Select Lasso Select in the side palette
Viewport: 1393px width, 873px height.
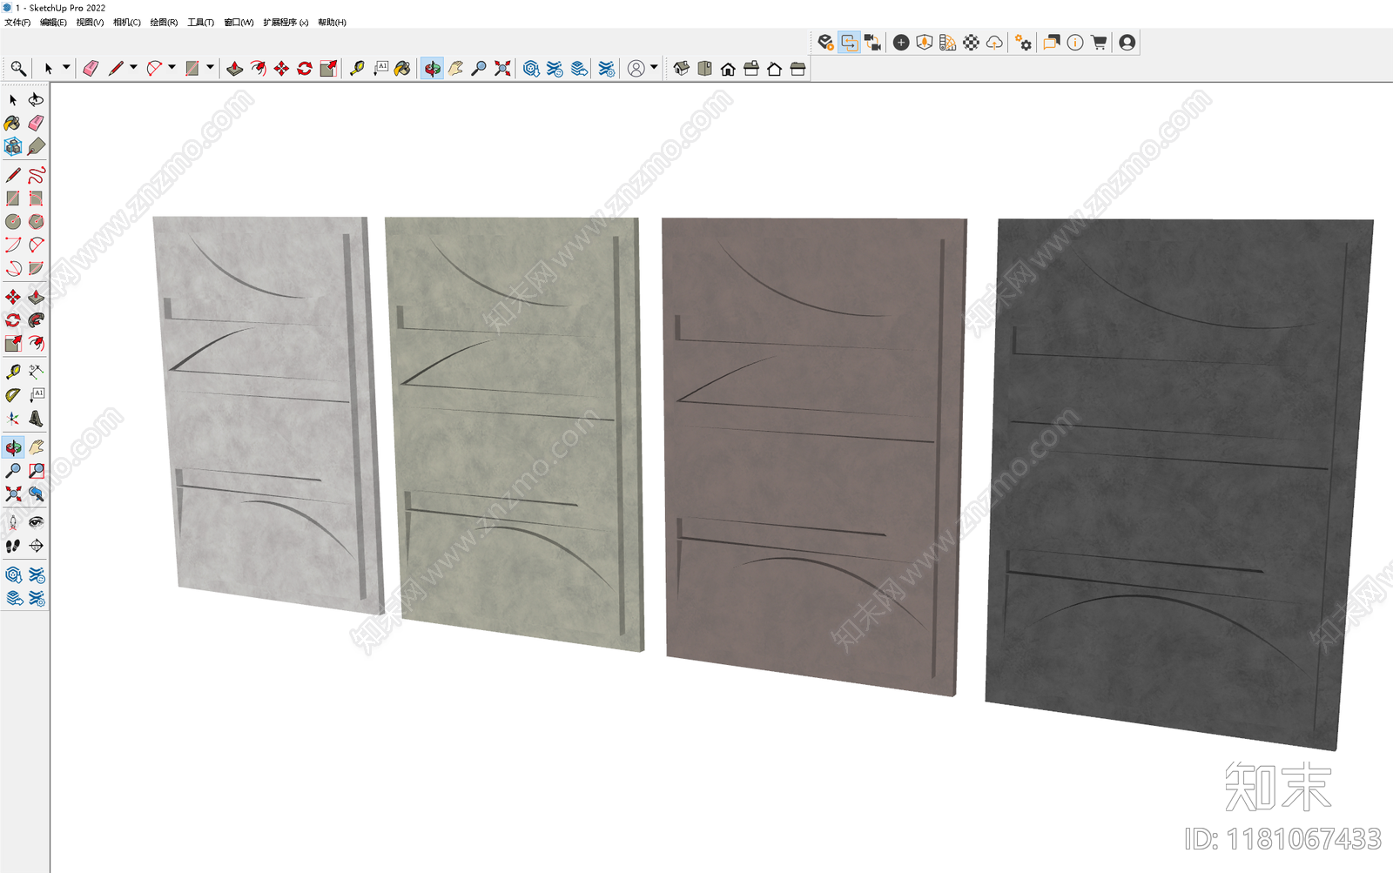pos(36,100)
